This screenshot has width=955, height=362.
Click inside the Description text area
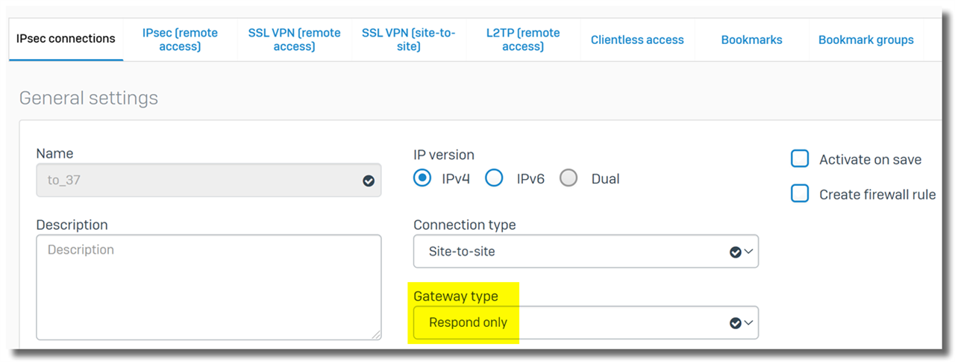(209, 287)
